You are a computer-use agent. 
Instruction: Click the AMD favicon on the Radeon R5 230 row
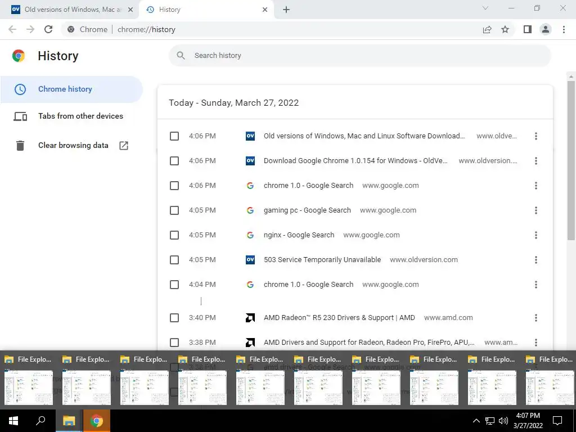point(250,318)
